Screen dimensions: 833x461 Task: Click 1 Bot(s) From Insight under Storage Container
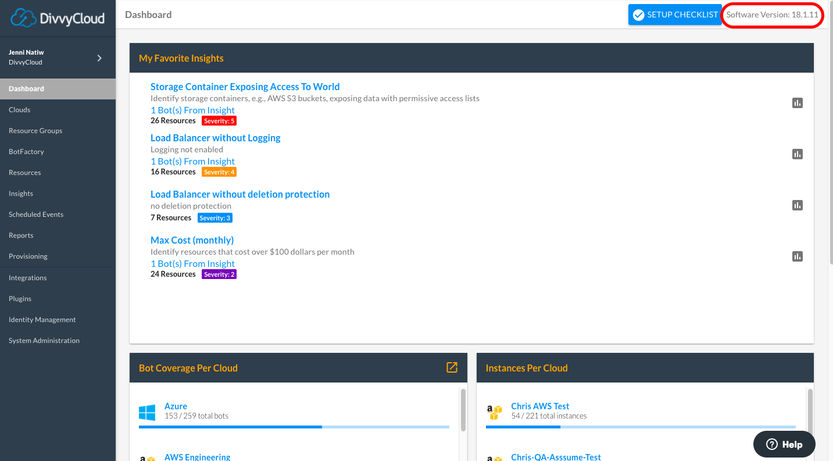(192, 110)
